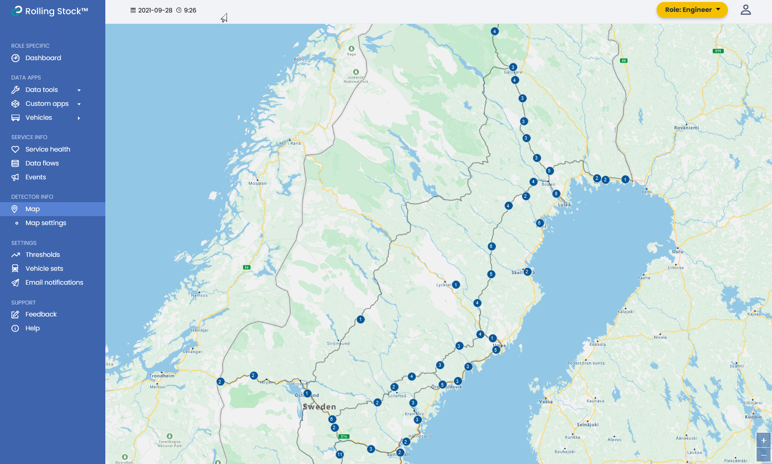Image resolution: width=772 pixels, height=464 pixels.
Task: Click the Vehicle sets icon
Action: [15, 268]
